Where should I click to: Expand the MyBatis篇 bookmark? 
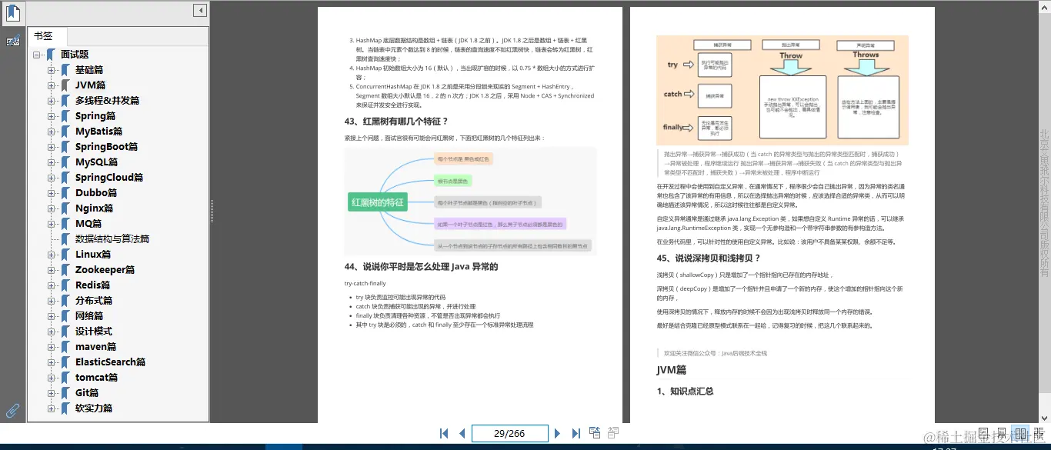pyautogui.click(x=52, y=132)
